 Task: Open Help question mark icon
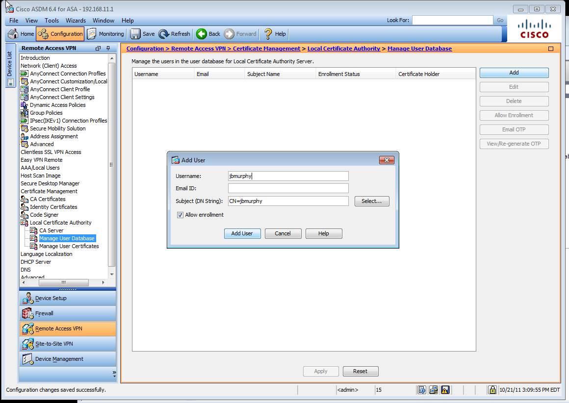pyautogui.click(x=268, y=34)
